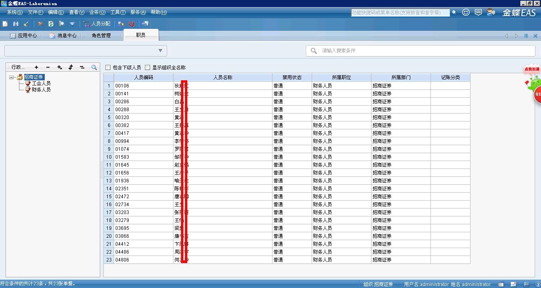Click the magnifier query icon in toolbar

point(62,24)
